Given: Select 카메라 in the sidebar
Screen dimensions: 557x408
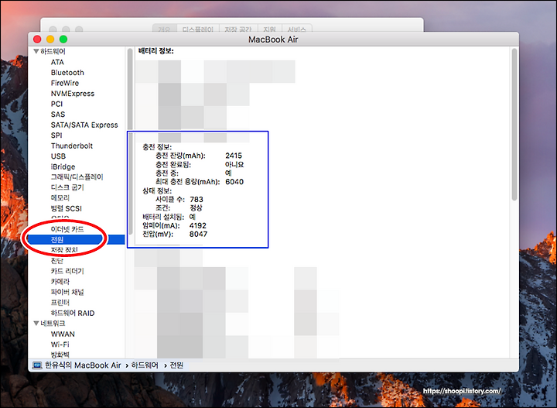Looking at the screenshot, I should pyautogui.click(x=60, y=282).
